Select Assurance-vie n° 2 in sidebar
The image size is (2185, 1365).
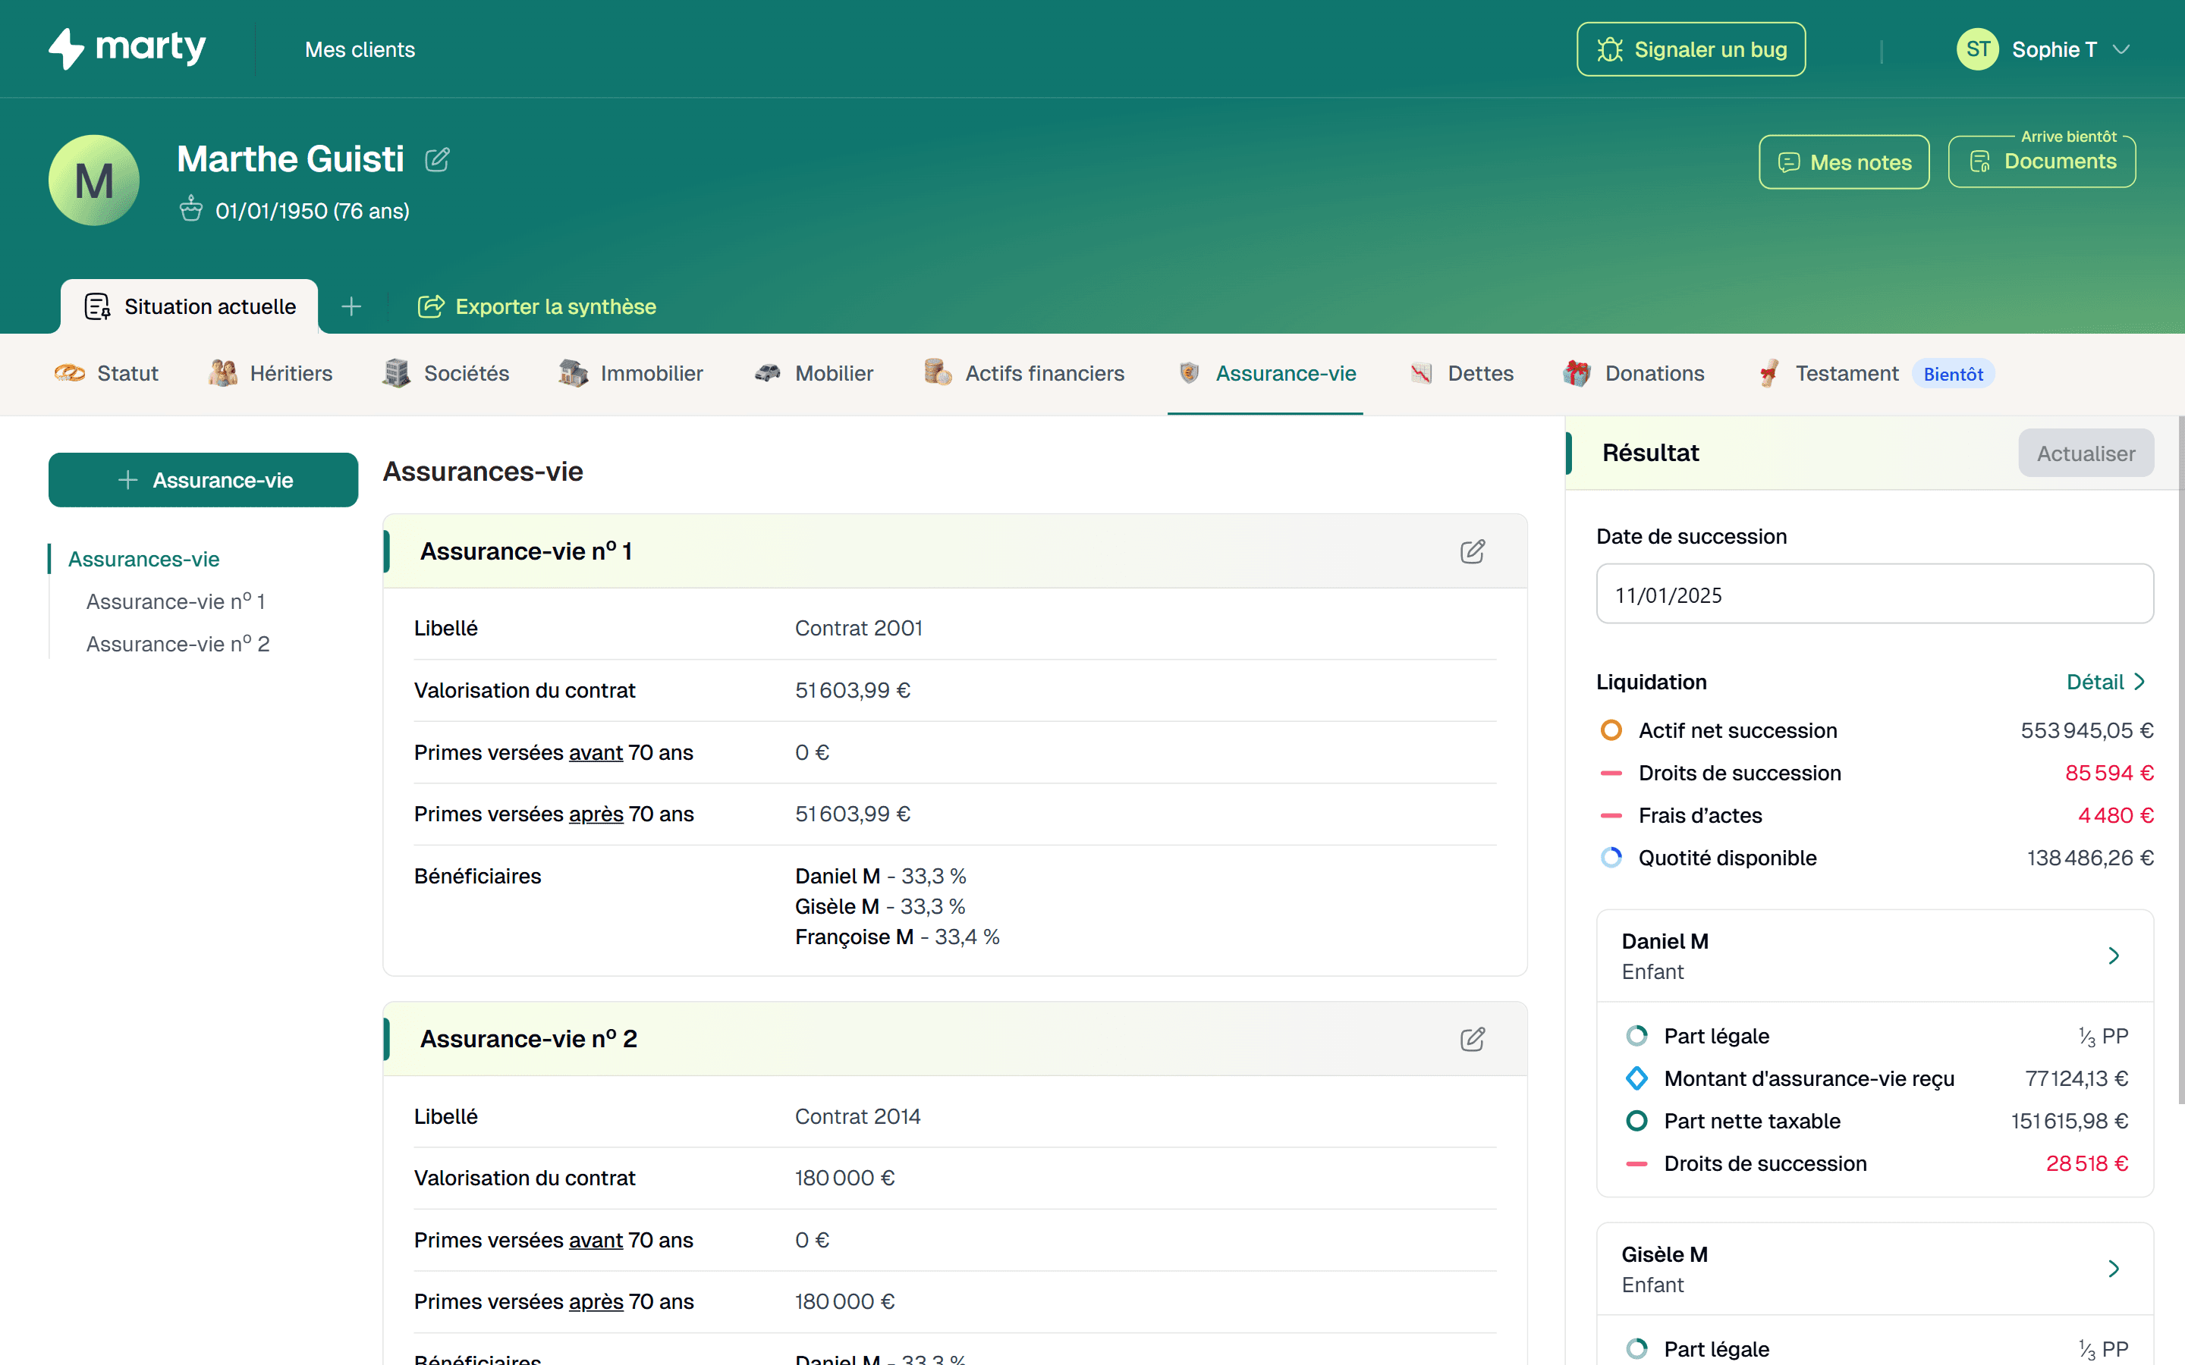(178, 645)
